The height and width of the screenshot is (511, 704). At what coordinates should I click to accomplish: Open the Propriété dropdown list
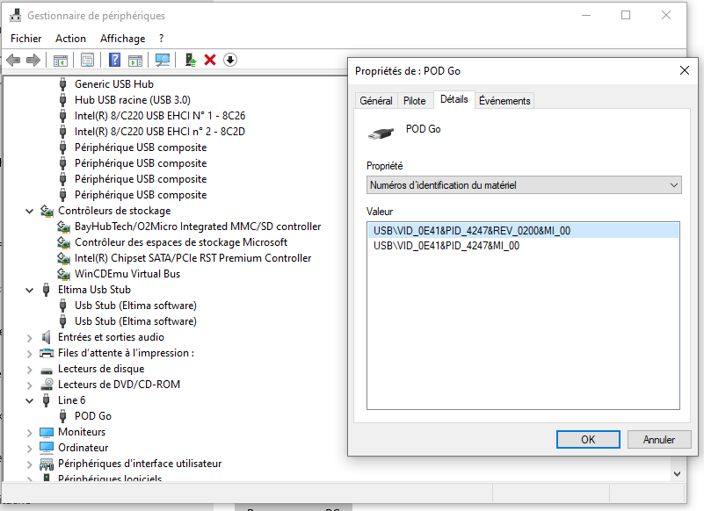[524, 185]
